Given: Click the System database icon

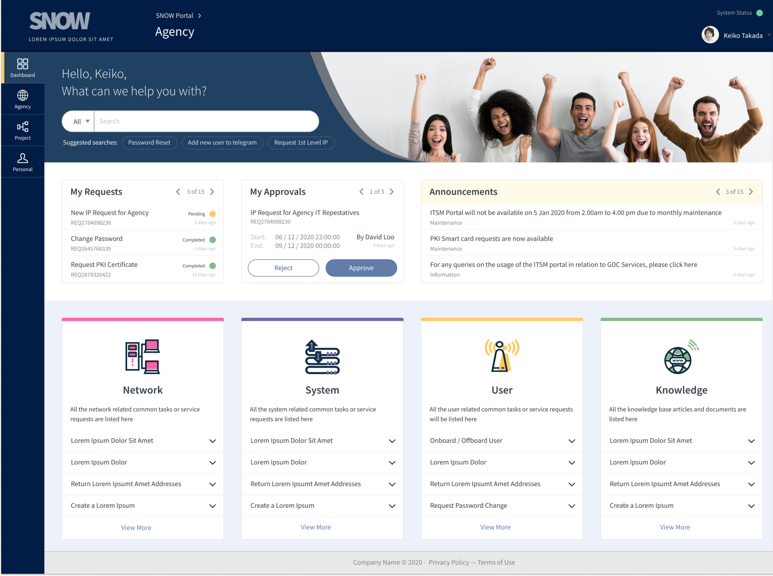Looking at the screenshot, I should pos(322,357).
